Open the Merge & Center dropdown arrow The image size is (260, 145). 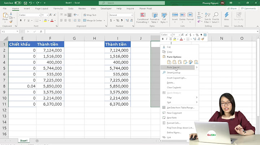coord(104,20)
